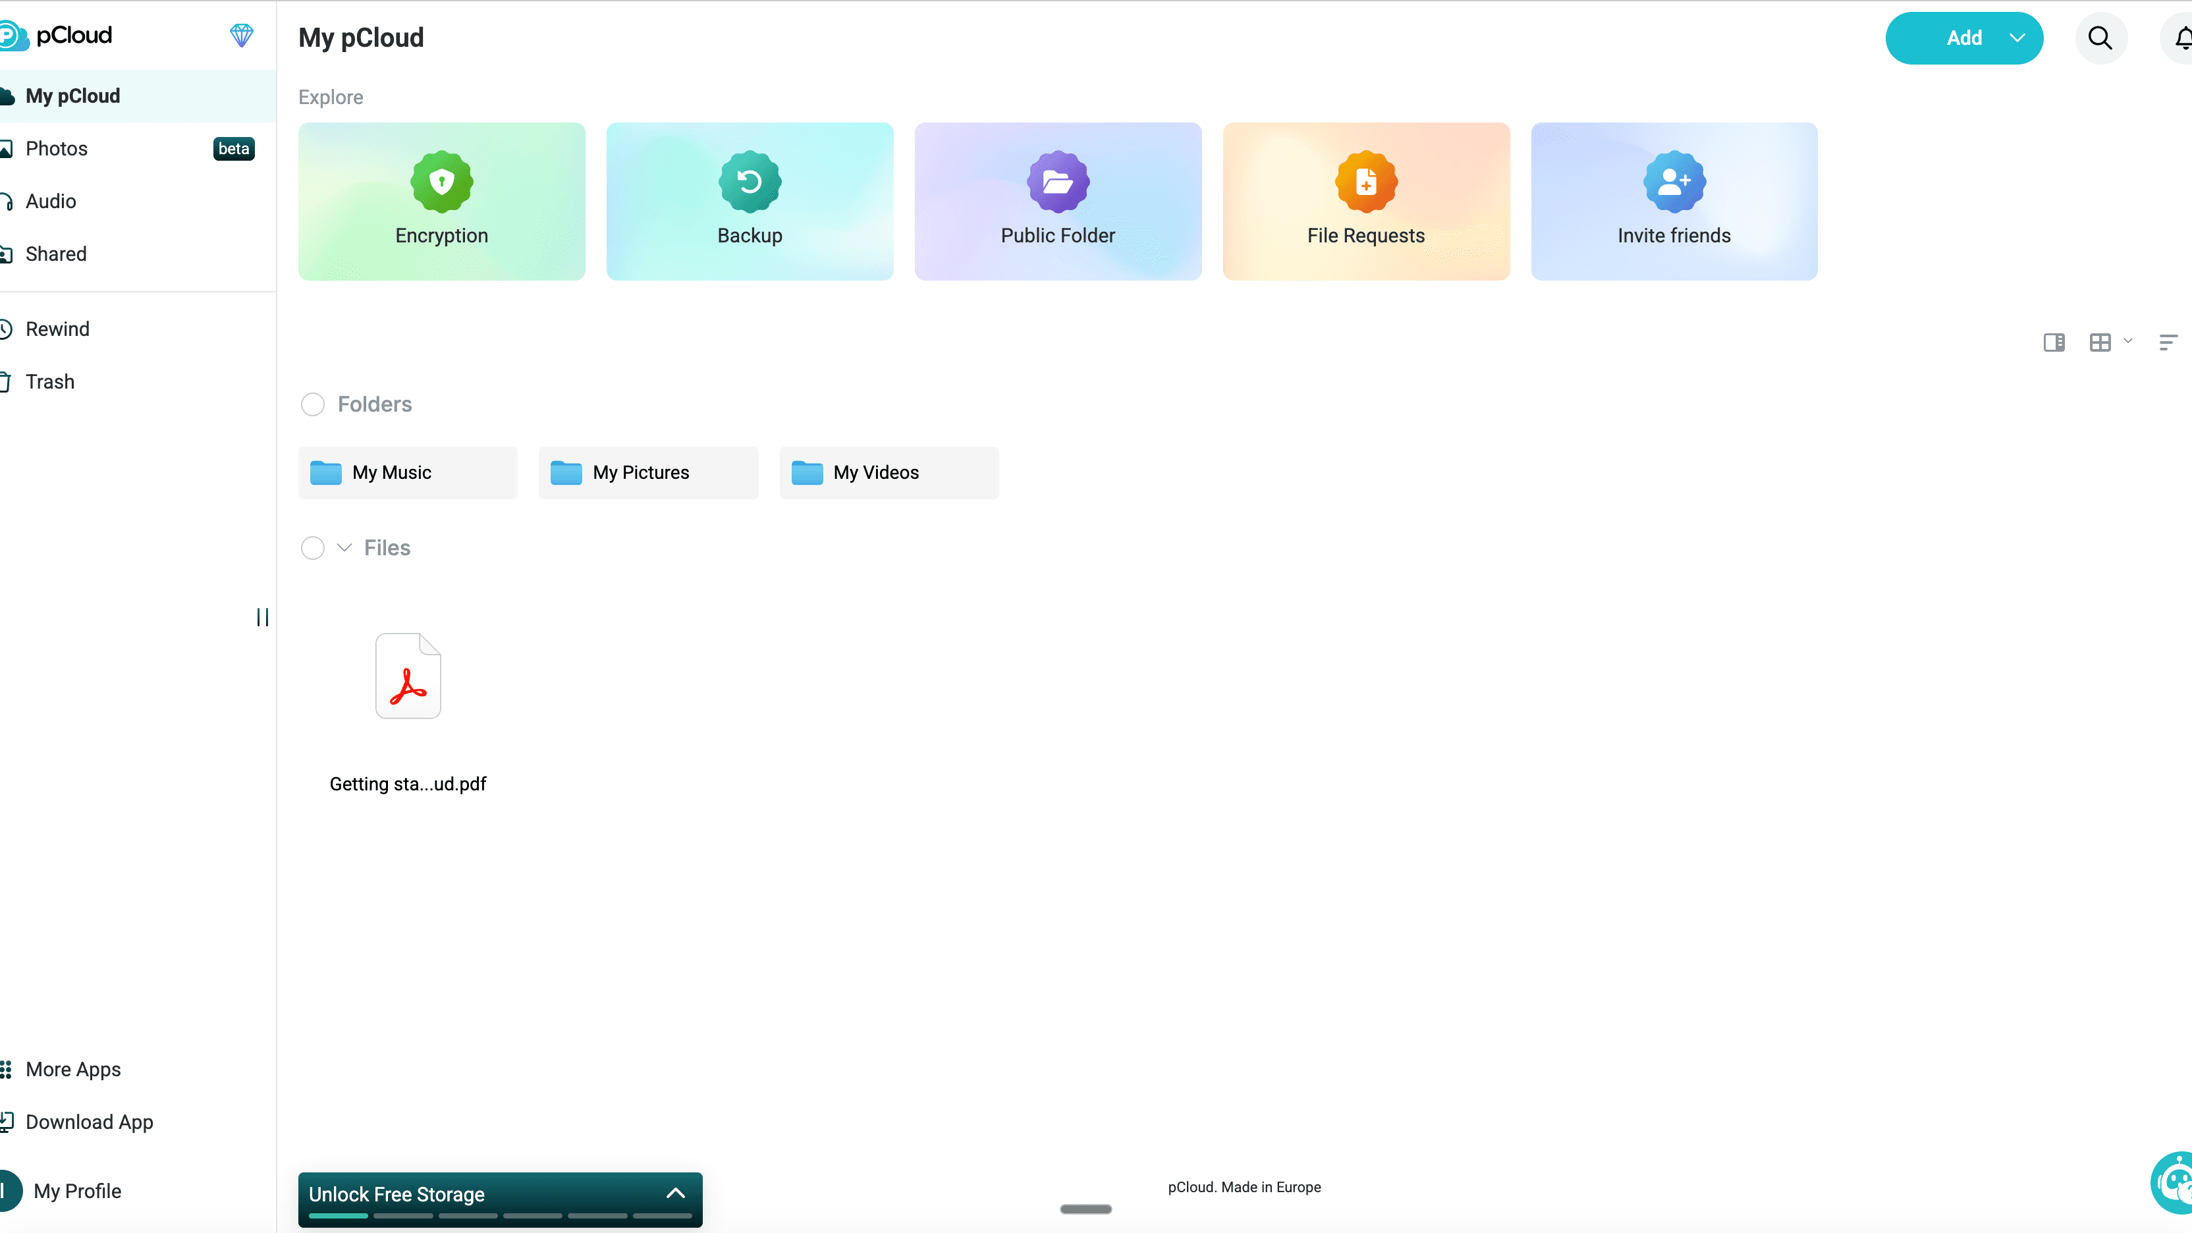
Task: Open the Photos beta section
Action: (57, 148)
